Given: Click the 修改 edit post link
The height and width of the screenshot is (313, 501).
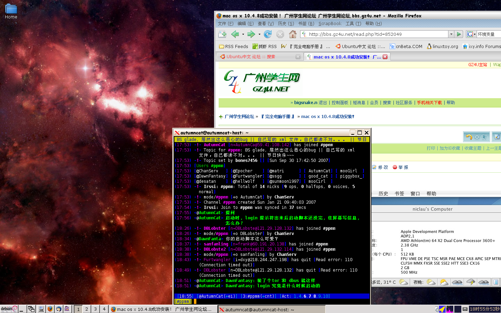Looking at the screenshot, I should click(380, 167).
